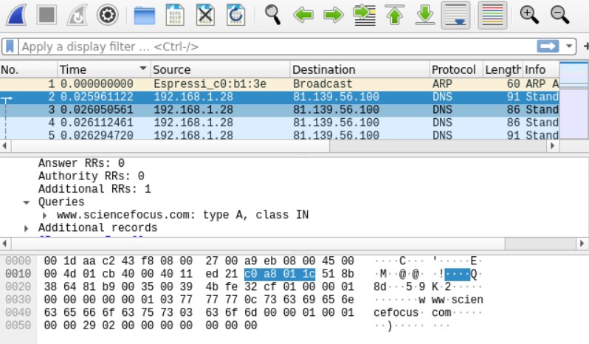This screenshot has height=344, width=589.
Task: Click the Protocol column header
Action: [x=454, y=69]
